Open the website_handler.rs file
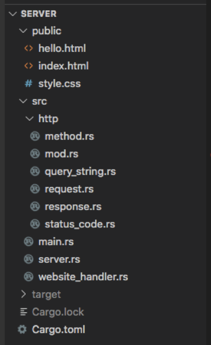The image size is (211, 345). (x=83, y=277)
